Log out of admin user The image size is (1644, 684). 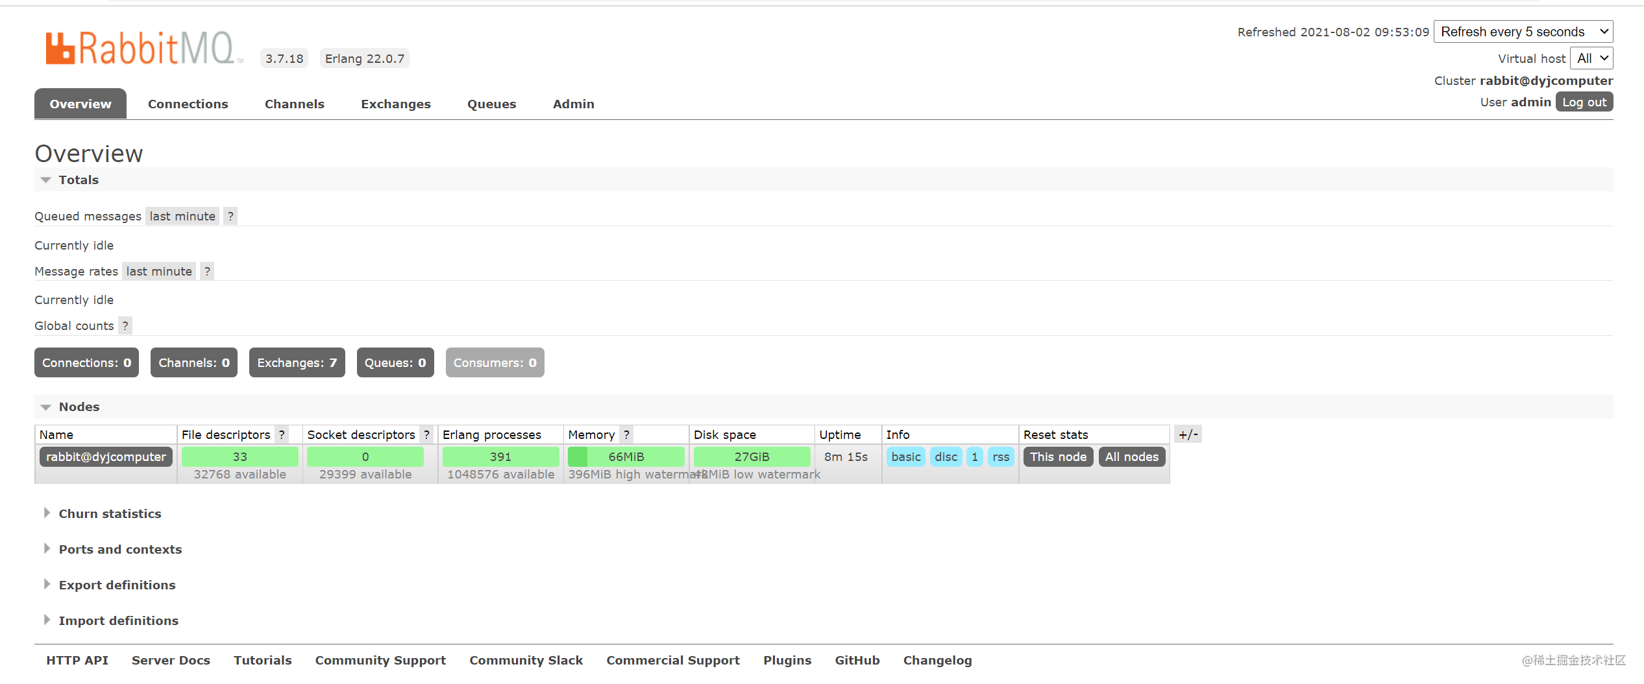click(1584, 102)
